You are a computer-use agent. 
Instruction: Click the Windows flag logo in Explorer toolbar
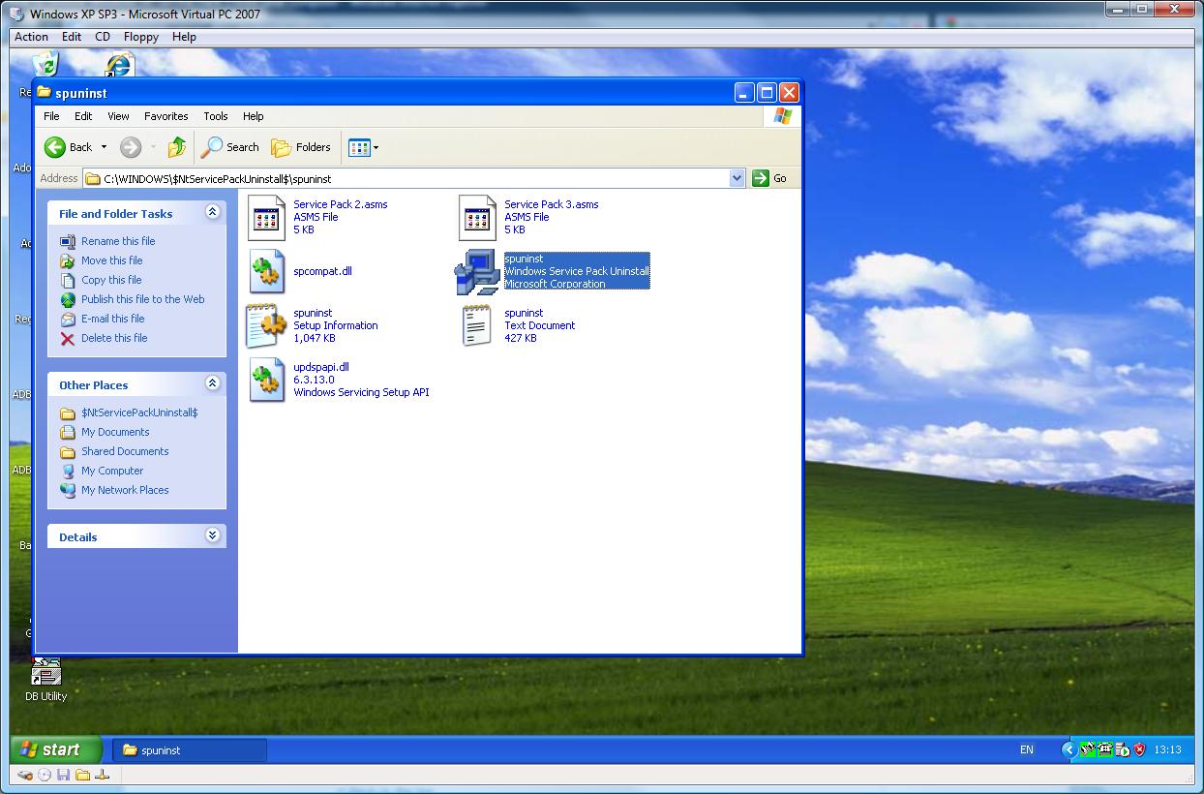(x=783, y=116)
